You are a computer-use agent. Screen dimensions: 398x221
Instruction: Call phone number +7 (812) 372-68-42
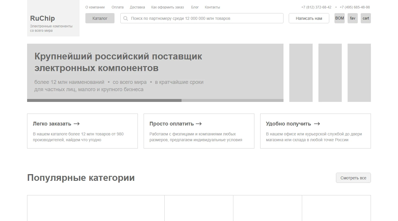click(x=316, y=7)
